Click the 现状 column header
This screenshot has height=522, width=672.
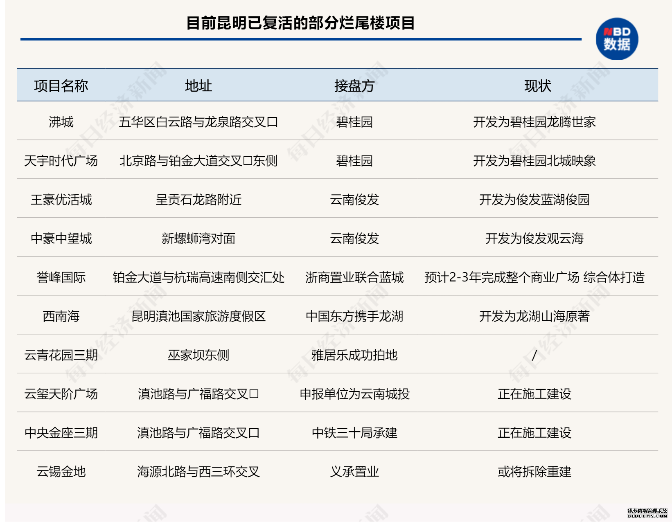pos(538,86)
